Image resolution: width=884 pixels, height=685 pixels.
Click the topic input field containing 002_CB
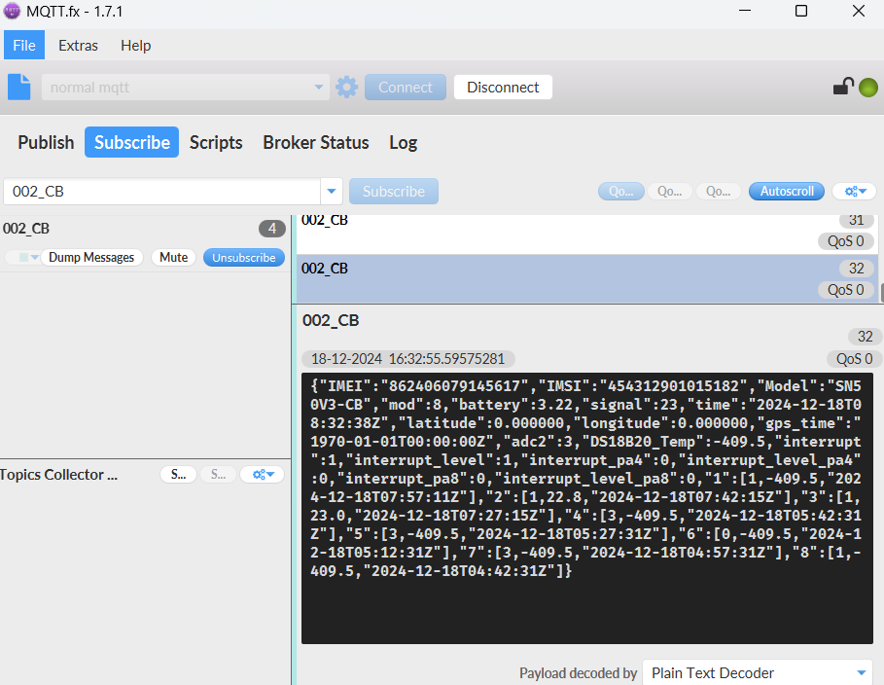coord(161,192)
